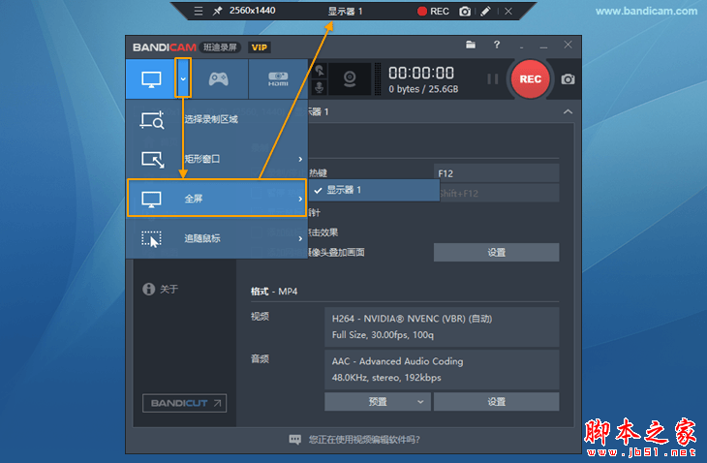Open 预置 presets dropdown
The image size is (707, 463).
pyautogui.click(x=378, y=402)
